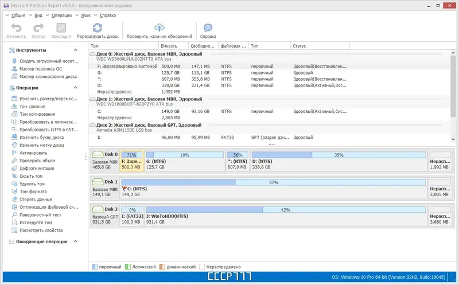The width and height of the screenshot is (459, 285).
Task: Choose Дефрагментация operation
Action: 33,168
